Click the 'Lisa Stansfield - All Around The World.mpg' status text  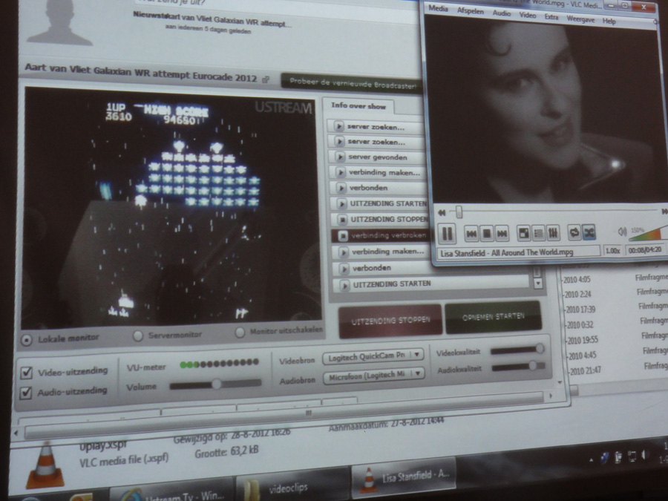507,252
